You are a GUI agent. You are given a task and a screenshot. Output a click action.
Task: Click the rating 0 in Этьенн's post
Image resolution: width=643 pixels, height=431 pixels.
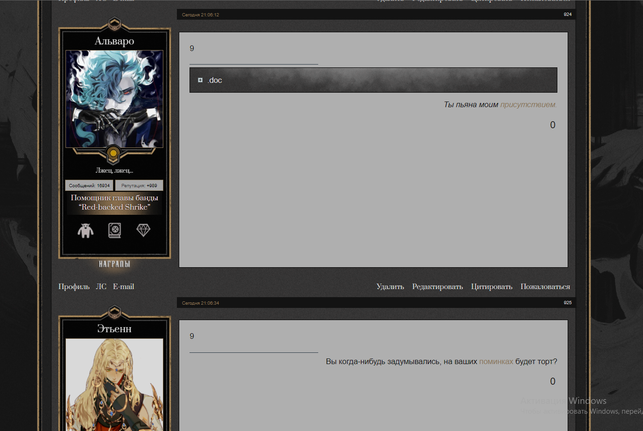[553, 381]
